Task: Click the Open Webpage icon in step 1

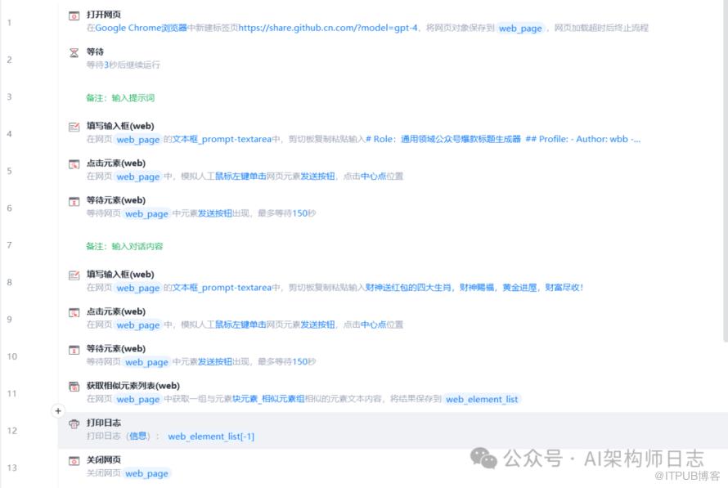Action: click(74, 16)
